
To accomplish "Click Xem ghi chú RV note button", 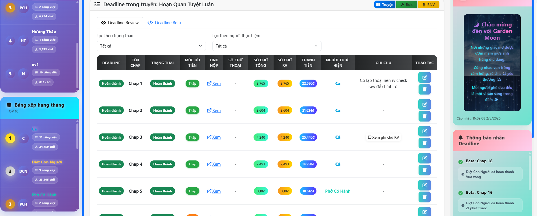I will (x=383, y=138).
